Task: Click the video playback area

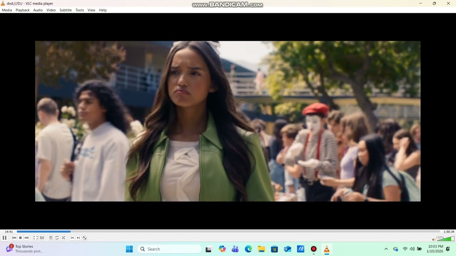Action: [228, 121]
